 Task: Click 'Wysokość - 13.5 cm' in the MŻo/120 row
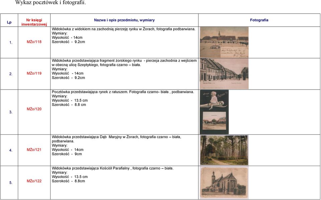click(x=70, y=100)
